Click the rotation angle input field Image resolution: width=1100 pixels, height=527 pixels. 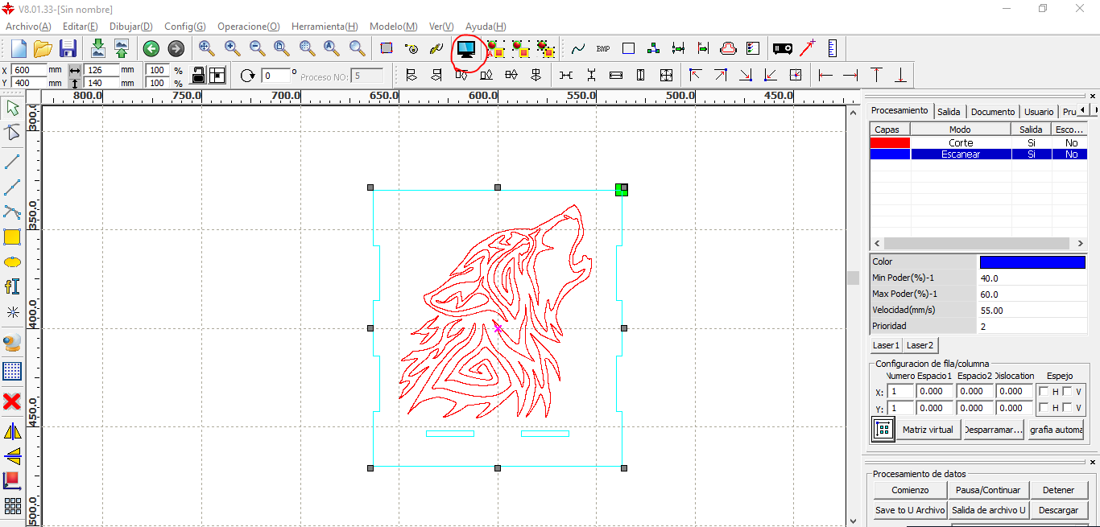point(275,76)
